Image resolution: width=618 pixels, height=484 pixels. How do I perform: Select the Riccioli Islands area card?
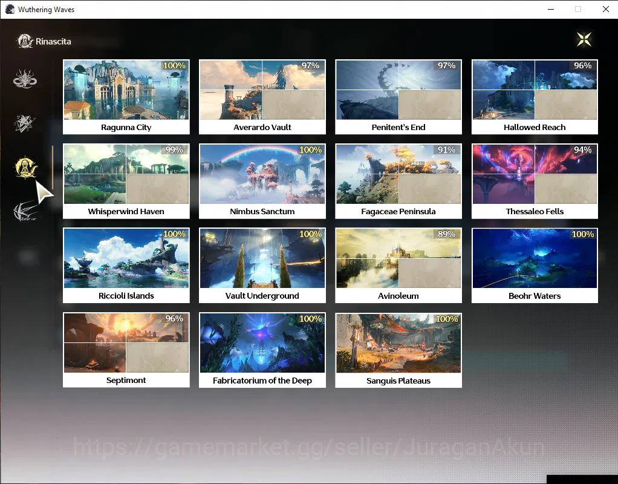coord(126,266)
